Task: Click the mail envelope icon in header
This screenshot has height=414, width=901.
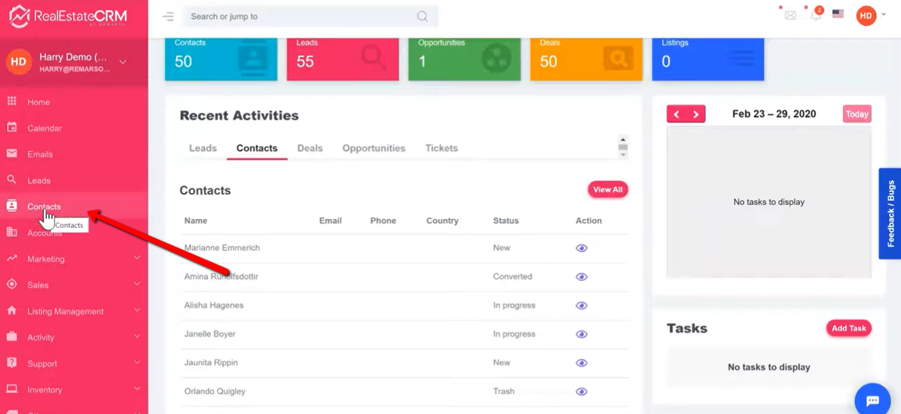Action: [x=790, y=15]
